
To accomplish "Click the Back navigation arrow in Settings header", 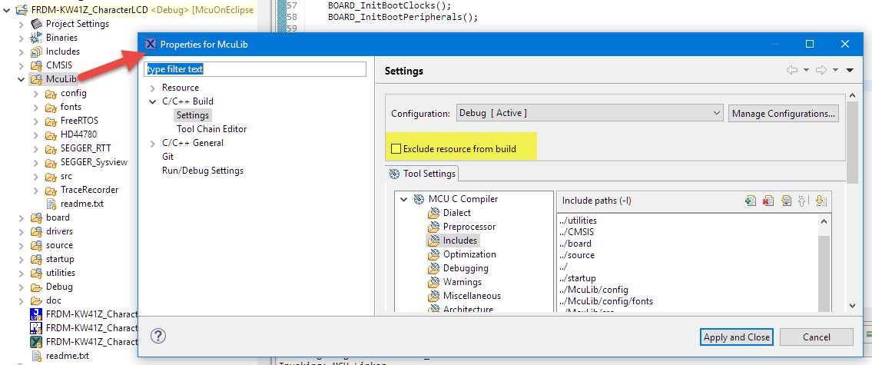I will pyautogui.click(x=791, y=70).
